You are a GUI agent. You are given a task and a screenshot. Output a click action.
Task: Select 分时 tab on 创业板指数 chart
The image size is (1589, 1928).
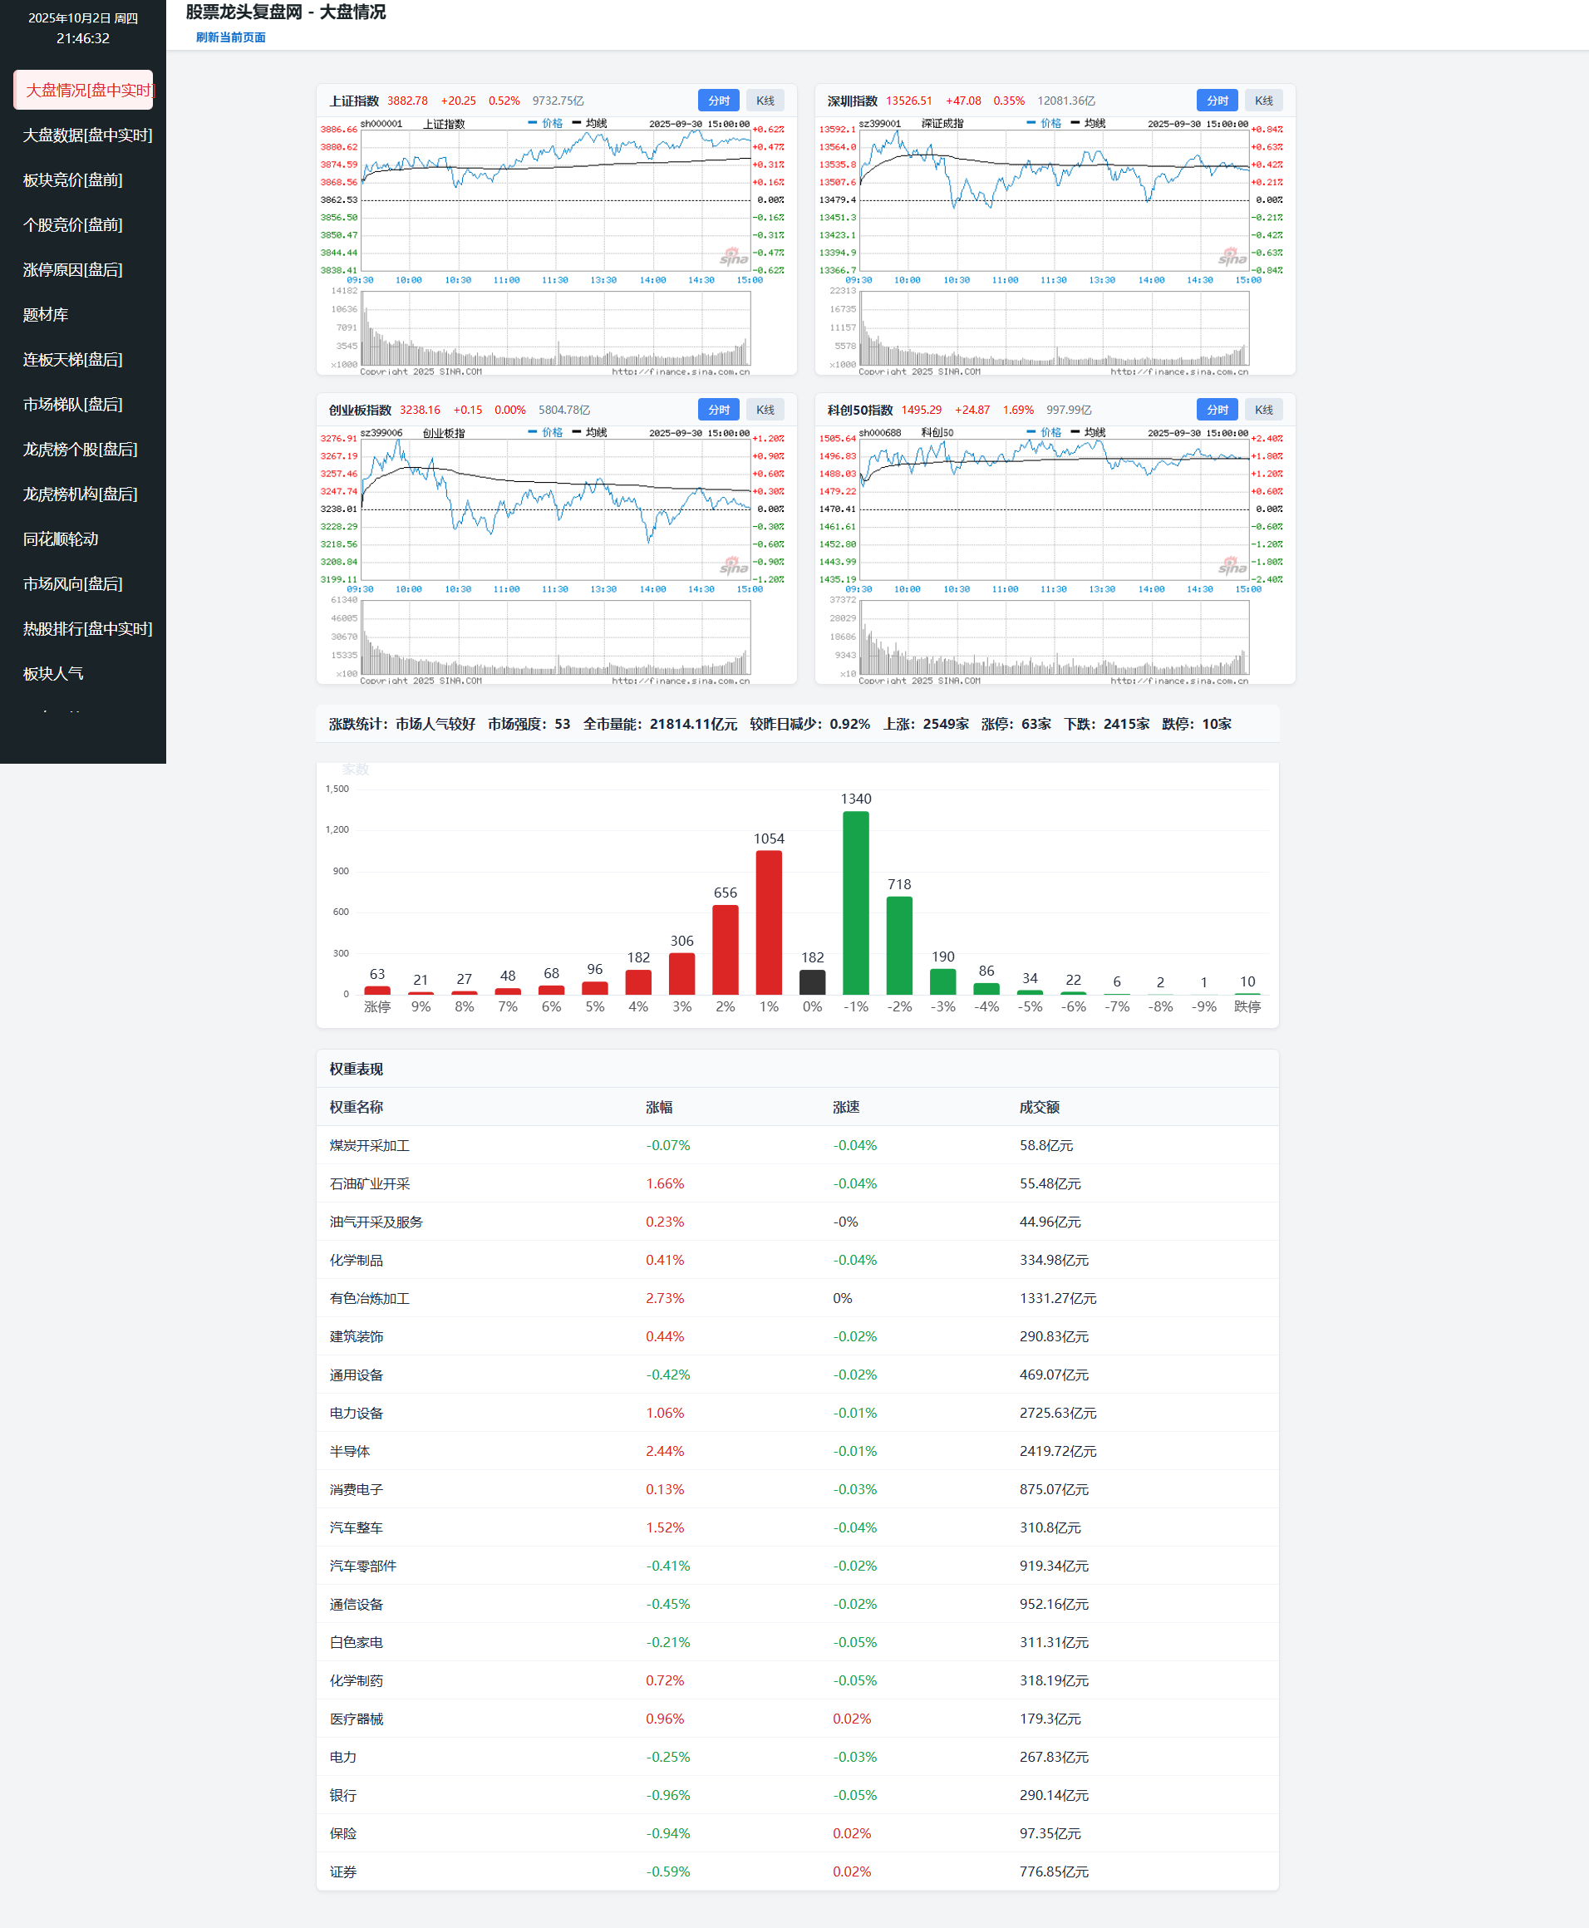pos(717,410)
